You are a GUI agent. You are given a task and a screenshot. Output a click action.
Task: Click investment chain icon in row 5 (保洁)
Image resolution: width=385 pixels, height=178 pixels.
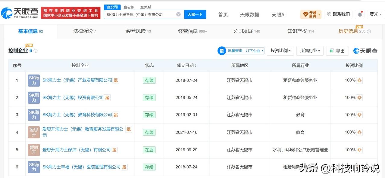(x=359, y=150)
